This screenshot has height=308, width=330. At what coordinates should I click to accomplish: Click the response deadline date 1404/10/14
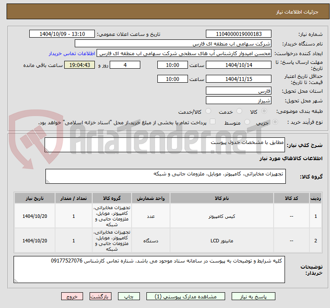tap(239, 65)
